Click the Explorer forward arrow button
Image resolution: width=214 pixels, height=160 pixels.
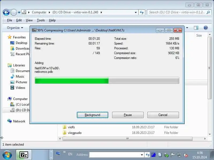point(14,12)
